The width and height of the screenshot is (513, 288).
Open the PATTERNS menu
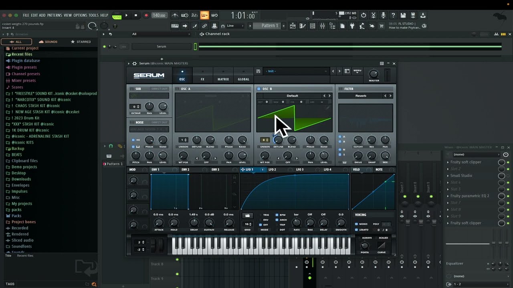55,15
